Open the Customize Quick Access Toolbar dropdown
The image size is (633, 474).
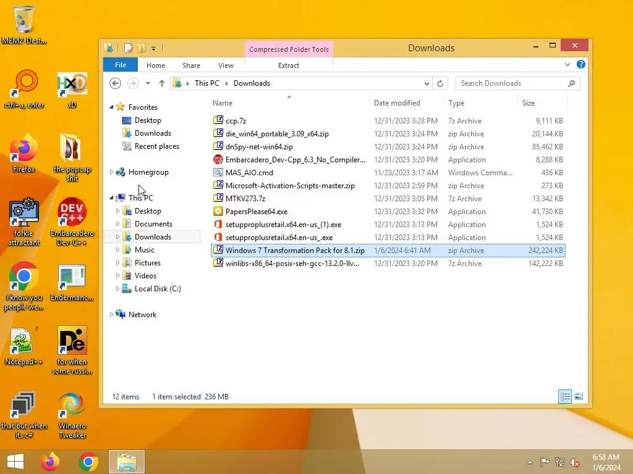(153, 49)
